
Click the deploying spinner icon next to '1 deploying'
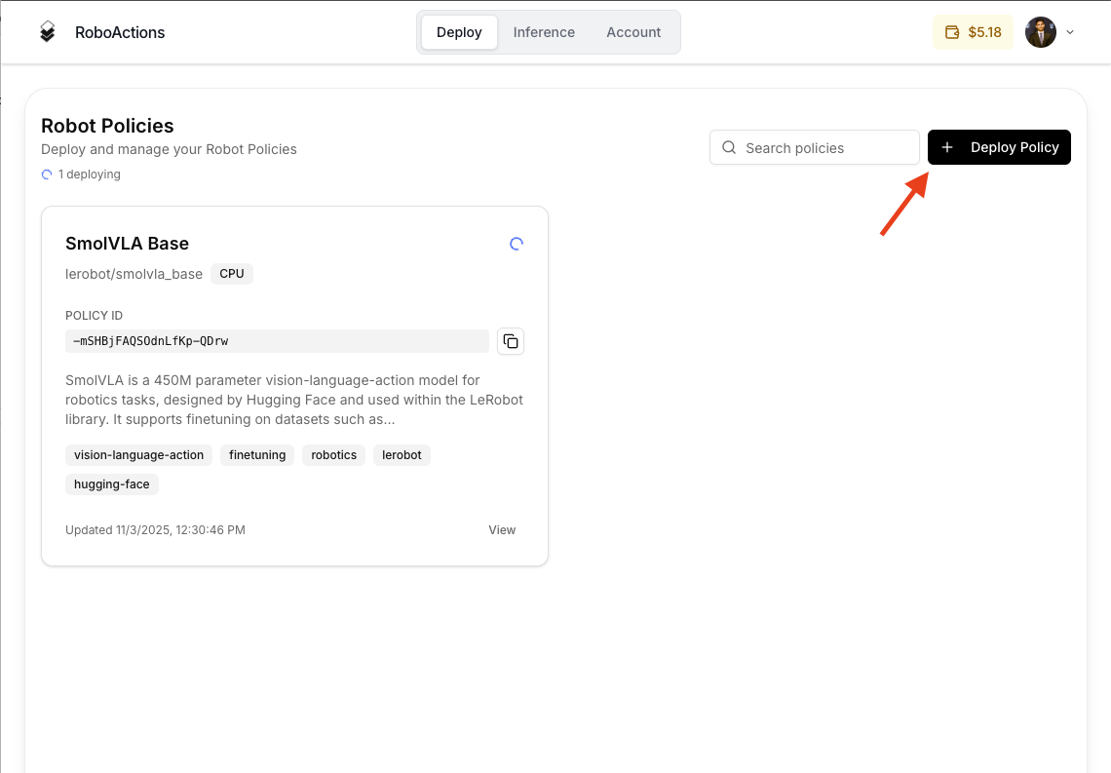(x=46, y=174)
